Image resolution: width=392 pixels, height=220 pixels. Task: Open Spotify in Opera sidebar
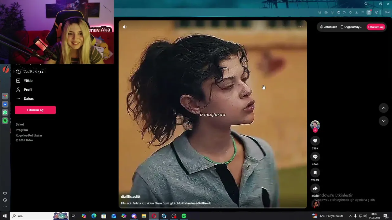tap(5, 121)
